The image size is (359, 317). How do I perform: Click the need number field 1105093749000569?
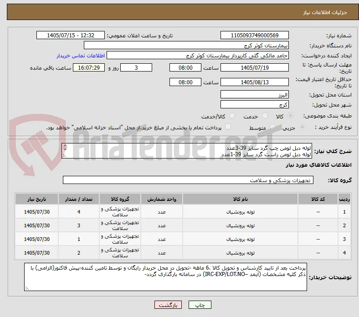(x=254, y=35)
